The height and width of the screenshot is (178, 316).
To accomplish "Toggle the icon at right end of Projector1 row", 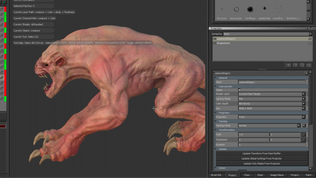I will (x=310, y=43).
